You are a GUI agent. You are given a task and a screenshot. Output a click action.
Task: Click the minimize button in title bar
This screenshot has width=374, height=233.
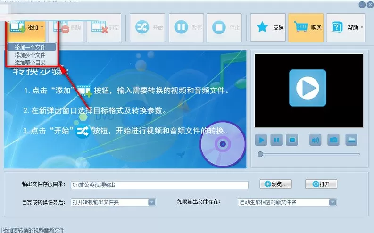tap(362, 5)
